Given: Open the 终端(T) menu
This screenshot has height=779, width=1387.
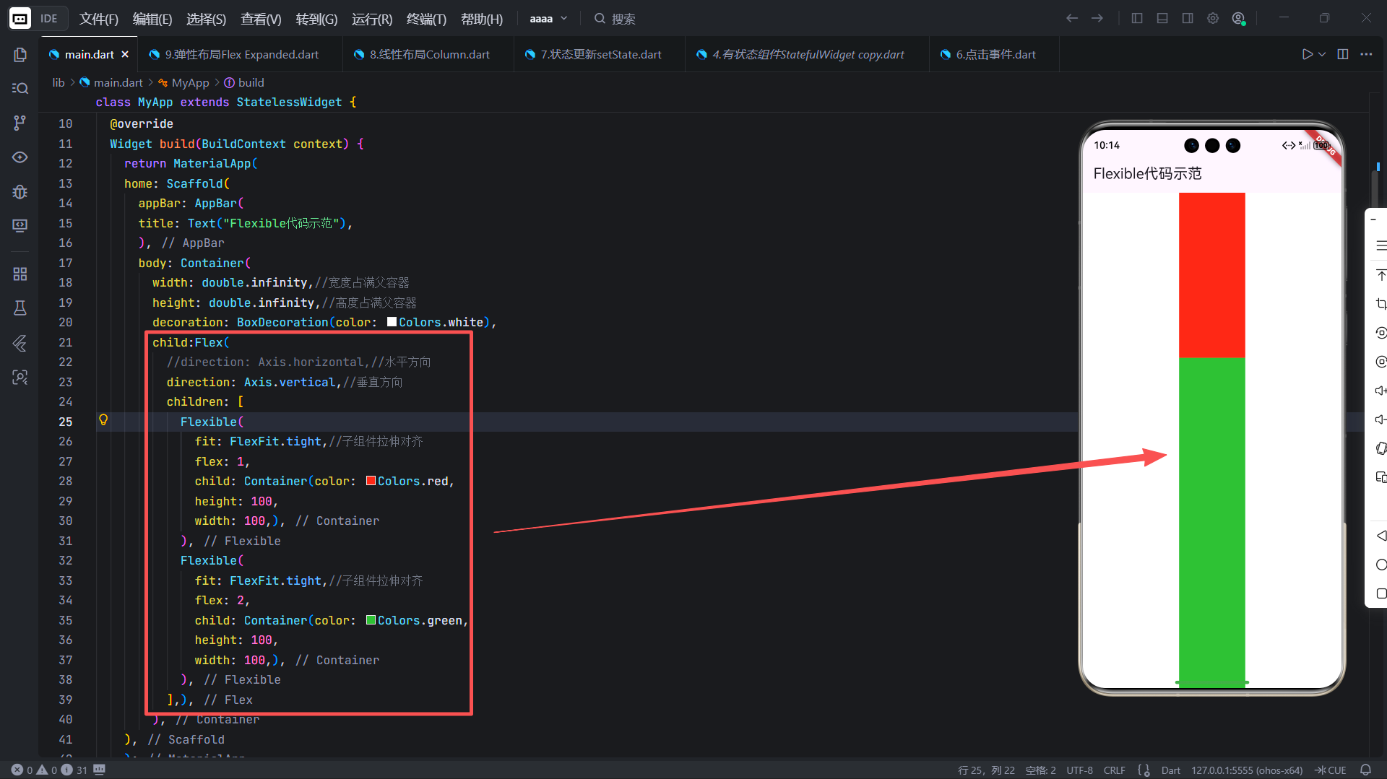Looking at the screenshot, I should tap(426, 19).
